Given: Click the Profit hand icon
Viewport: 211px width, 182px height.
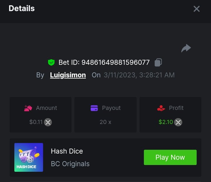Looking at the screenshot, I should (161, 108).
